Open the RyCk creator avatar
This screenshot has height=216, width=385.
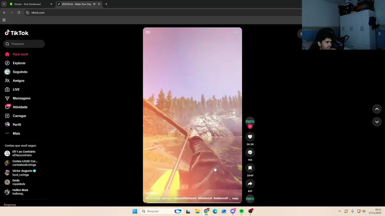[250, 121]
